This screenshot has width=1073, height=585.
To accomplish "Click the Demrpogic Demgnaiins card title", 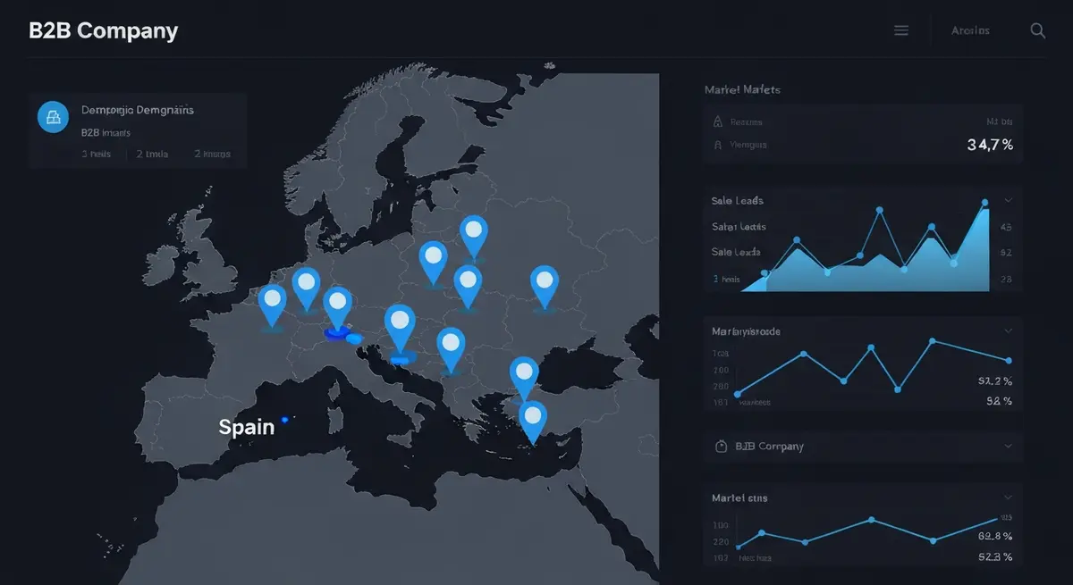I will coord(138,110).
